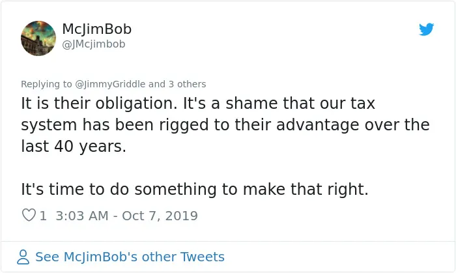Click the "and 3 others" text
Viewport: 456px width, 273px height.
pyautogui.click(x=177, y=84)
